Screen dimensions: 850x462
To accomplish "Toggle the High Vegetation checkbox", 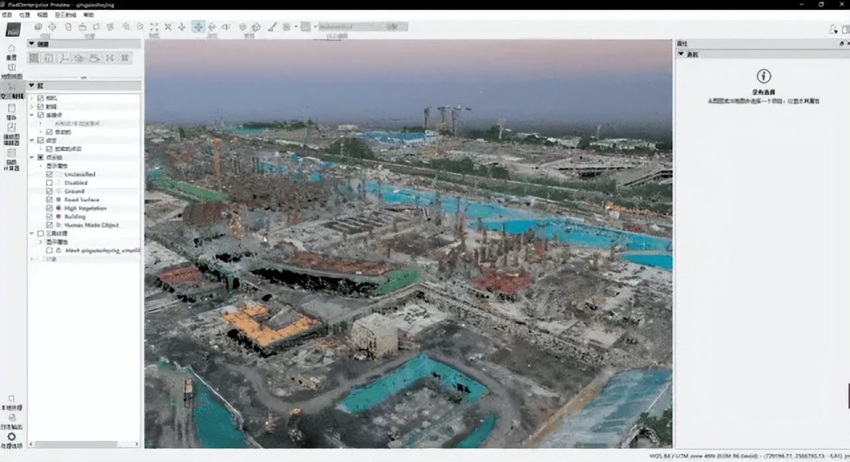I will point(50,208).
